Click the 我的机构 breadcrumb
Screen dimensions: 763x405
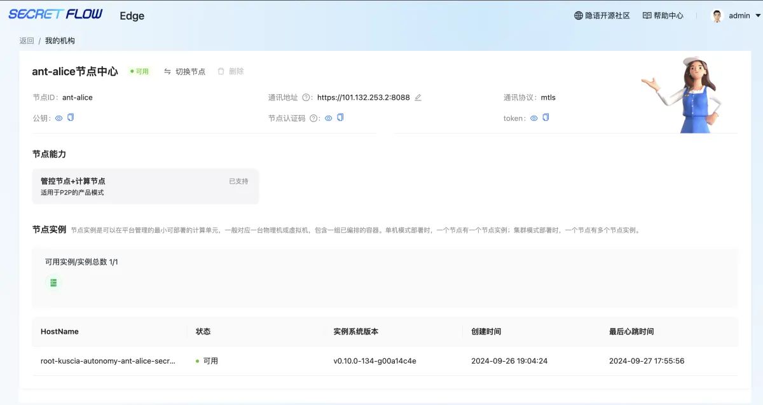(60, 41)
